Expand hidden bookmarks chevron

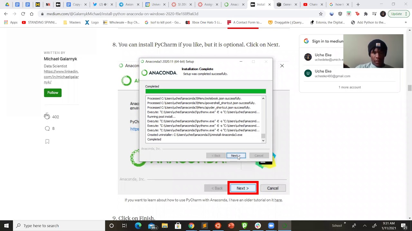point(406,22)
